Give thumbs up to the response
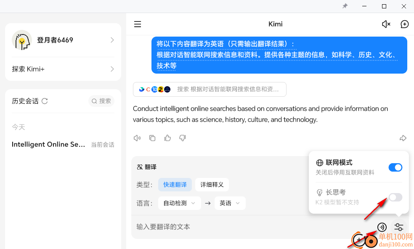Viewport: 414px width, 249px height. point(167,138)
